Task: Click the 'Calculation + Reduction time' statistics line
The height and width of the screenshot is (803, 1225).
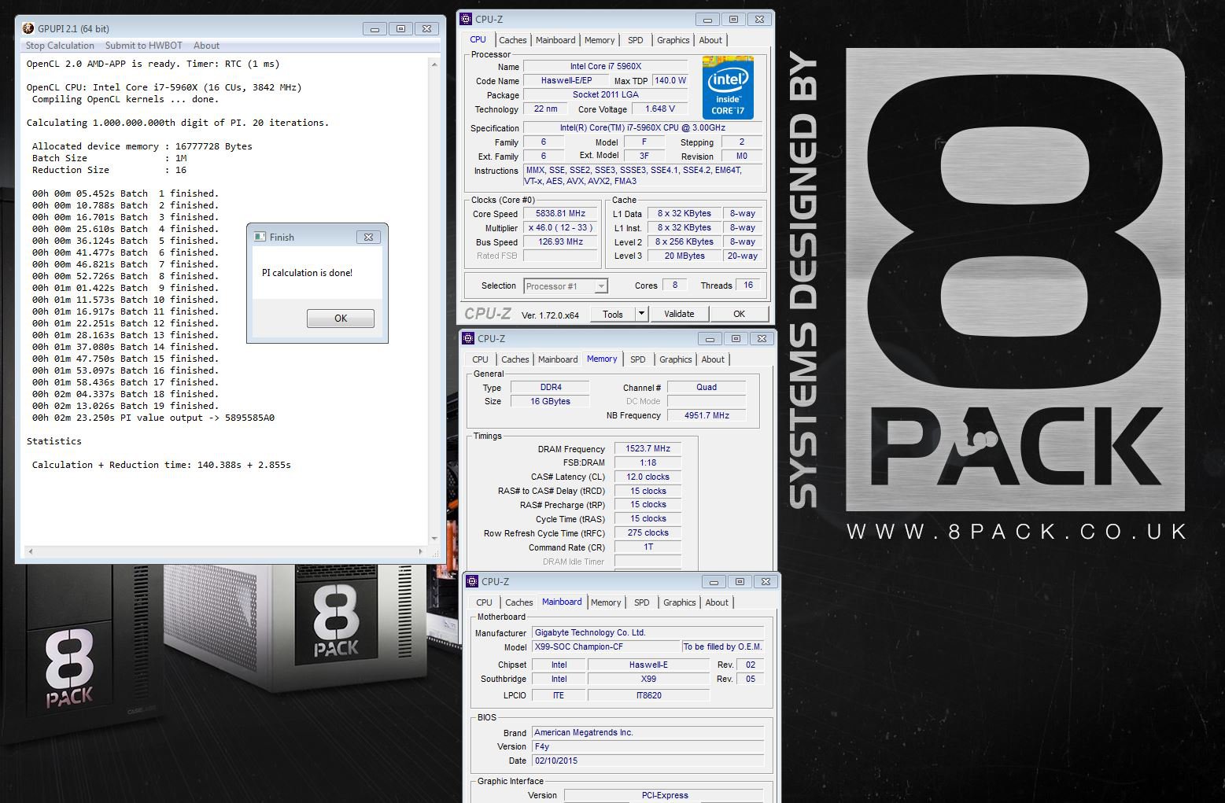Action: pos(161,465)
